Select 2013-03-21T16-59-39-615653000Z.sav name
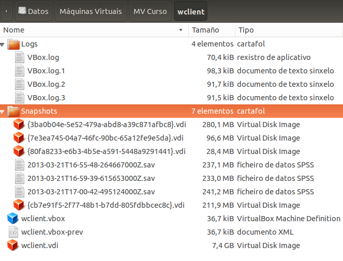Image resolution: width=343 pixels, height=261 pixels. pyautogui.click(x=91, y=178)
